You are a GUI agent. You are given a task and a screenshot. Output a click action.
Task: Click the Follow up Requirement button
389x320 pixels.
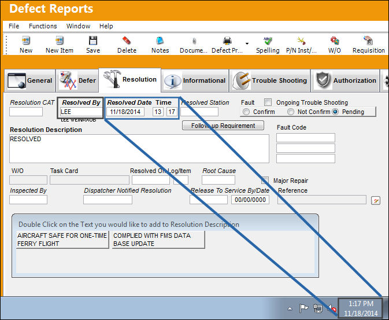(223, 126)
